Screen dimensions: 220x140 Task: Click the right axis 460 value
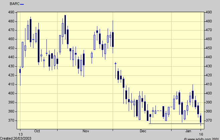click(209, 39)
